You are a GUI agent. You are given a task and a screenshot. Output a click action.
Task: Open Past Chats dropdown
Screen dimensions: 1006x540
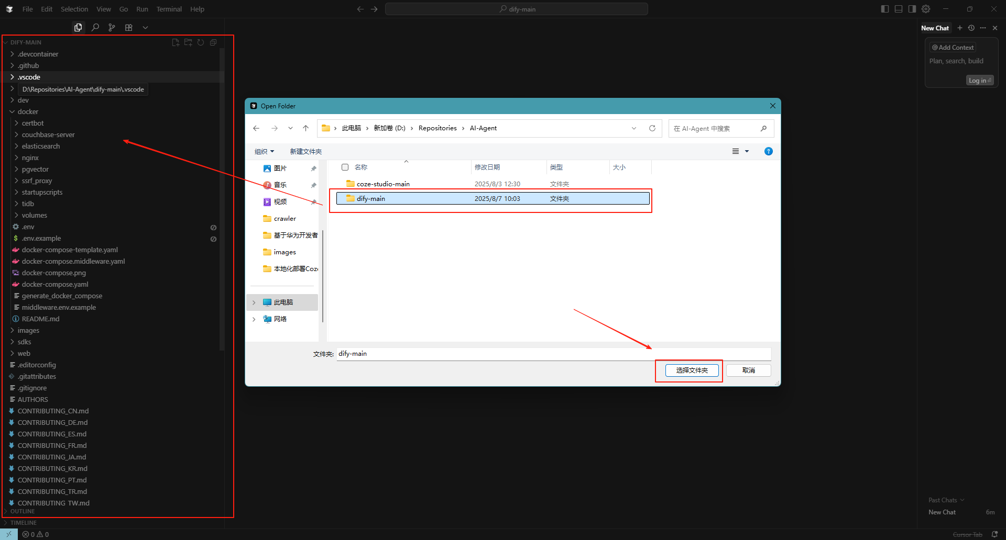pos(946,500)
